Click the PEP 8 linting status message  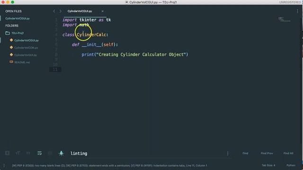coord(109,166)
